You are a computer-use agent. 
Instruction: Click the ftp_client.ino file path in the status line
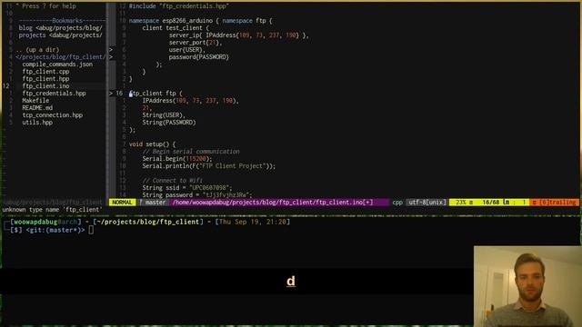click(x=273, y=203)
